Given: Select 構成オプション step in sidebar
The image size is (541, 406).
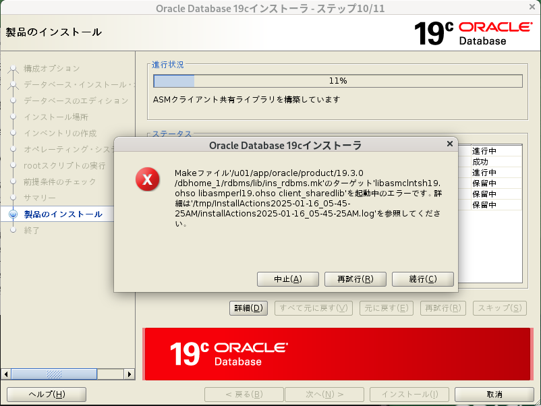Looking at the screenshot, I should point(52,68).
